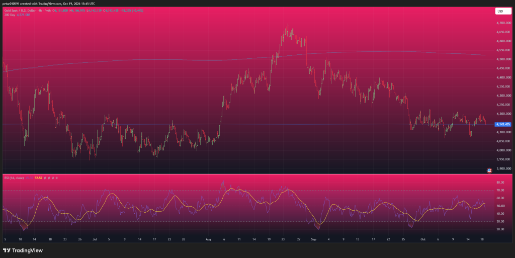This screenshot has height=258, width=515.
Task: Click the header text 'petar010591 created with TradingView.com'
Action: click(x=32, y=4)
